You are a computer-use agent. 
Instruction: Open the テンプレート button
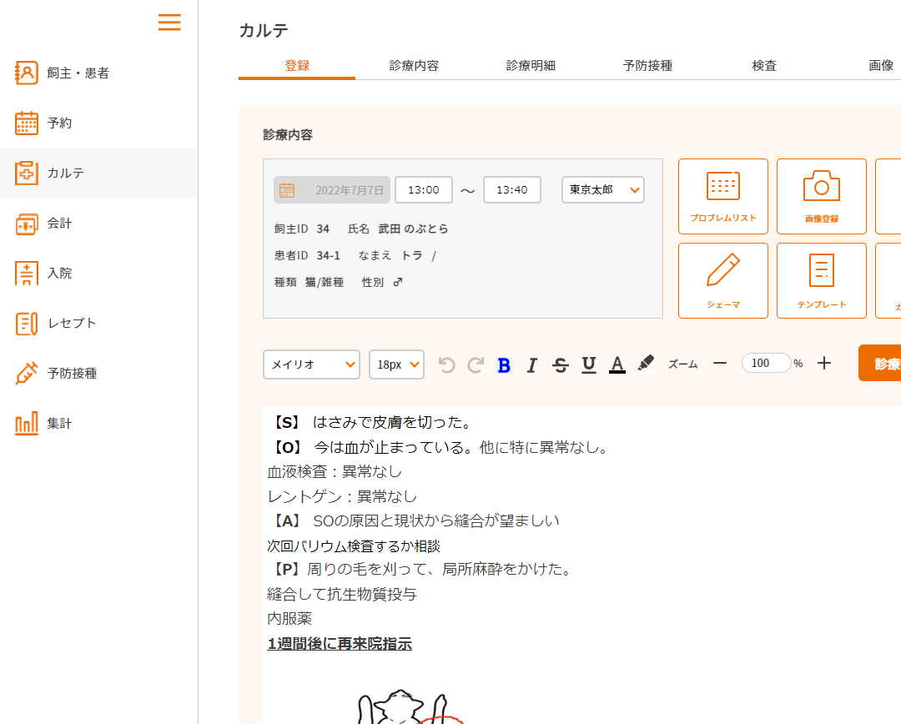point(821,280)
